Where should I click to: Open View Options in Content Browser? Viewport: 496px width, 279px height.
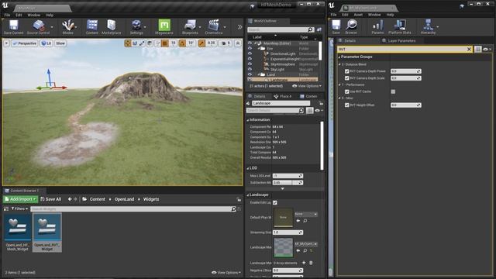pos(226,272)
